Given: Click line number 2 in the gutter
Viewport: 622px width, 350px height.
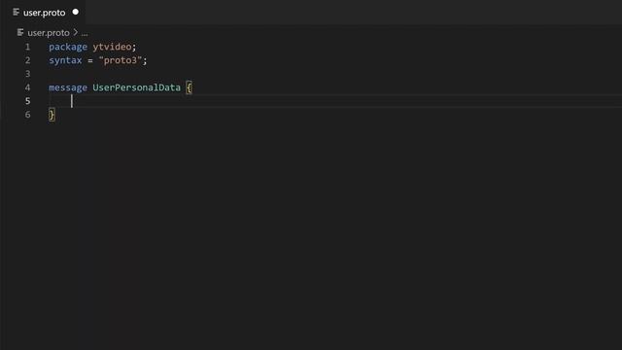Looking at the screenshot, I should [27, 60].
